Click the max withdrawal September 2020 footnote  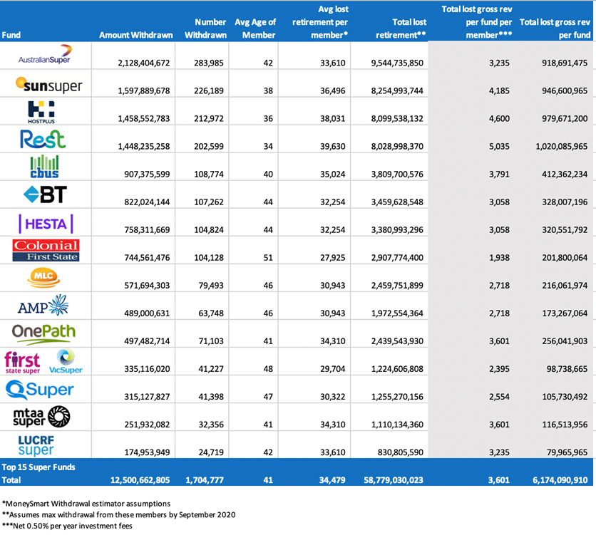point(118,515)
